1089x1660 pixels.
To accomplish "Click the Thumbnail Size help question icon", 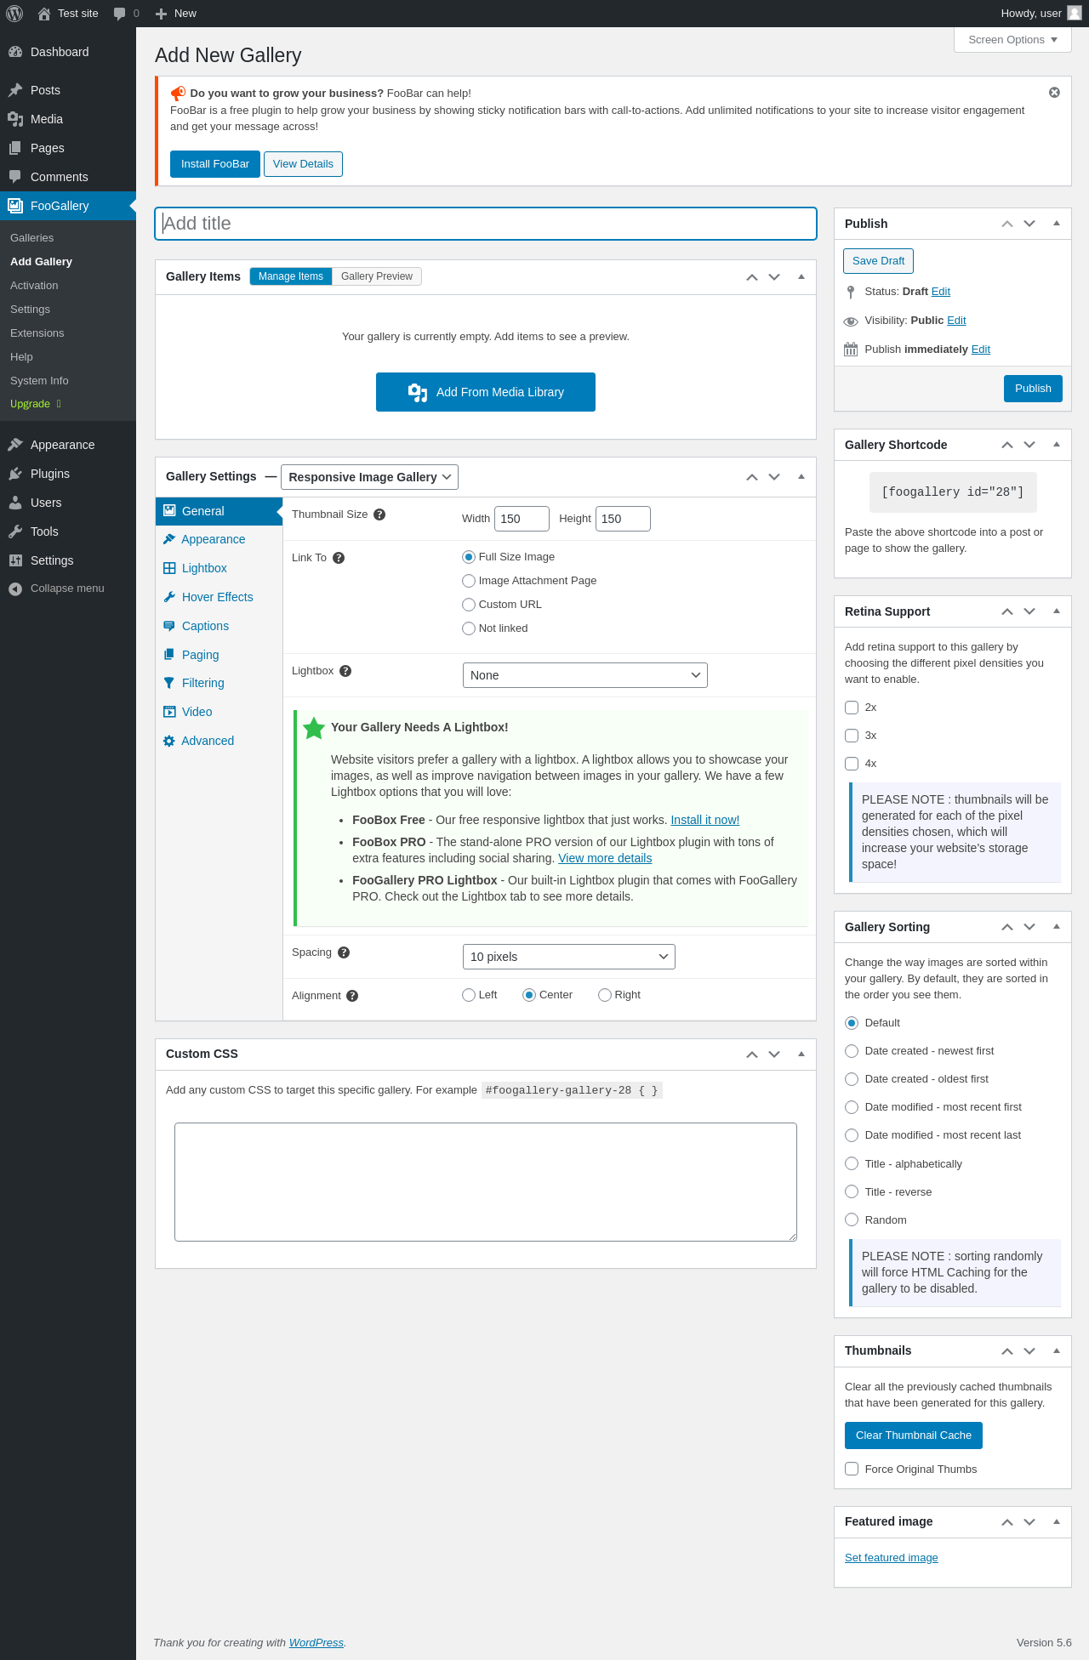I will 379,514.
